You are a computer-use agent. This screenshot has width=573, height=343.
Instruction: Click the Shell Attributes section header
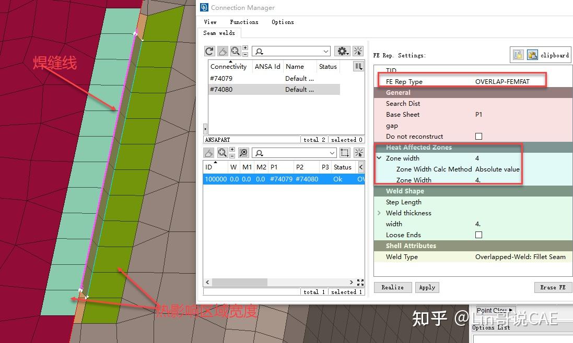473,246
